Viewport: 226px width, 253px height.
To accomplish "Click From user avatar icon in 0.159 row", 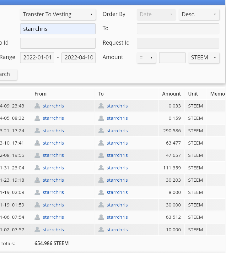I will click(37, 118).
